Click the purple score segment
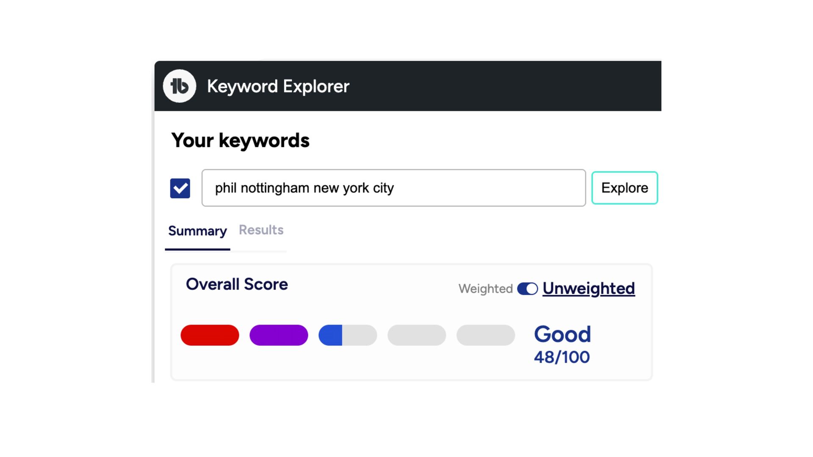Viewport: 813px width, 457px height. tap(279, 335)
